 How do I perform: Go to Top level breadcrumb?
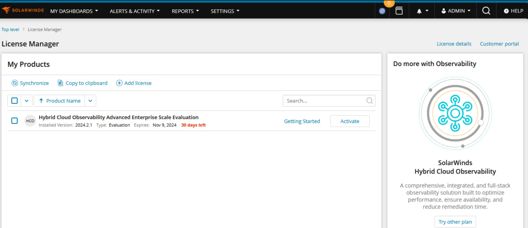tap(10, 30)
